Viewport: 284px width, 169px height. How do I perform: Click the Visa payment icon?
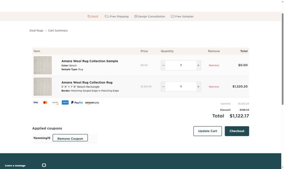pos(35,102)
